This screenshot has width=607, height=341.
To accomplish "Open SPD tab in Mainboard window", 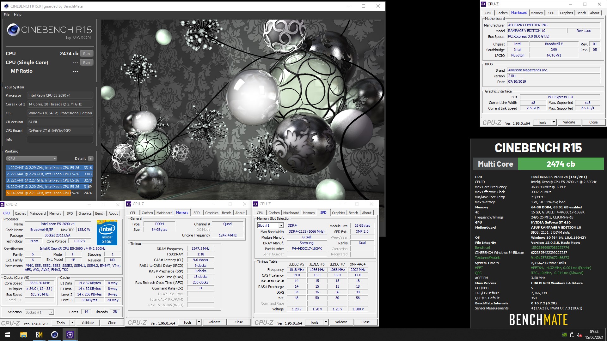I will click(551, 13).
